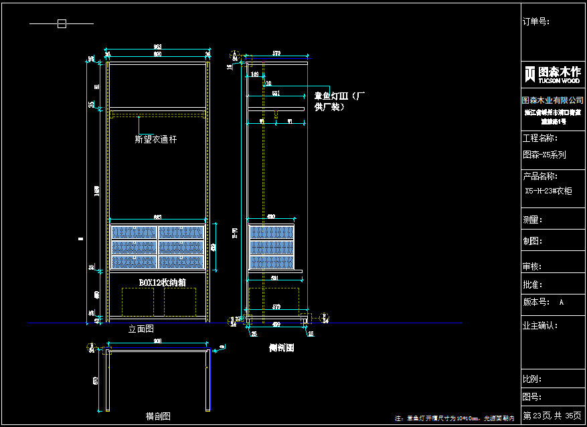587x427 pixels.
Task: Select the circled marker at side view bottom right
Action: (323, 317)
